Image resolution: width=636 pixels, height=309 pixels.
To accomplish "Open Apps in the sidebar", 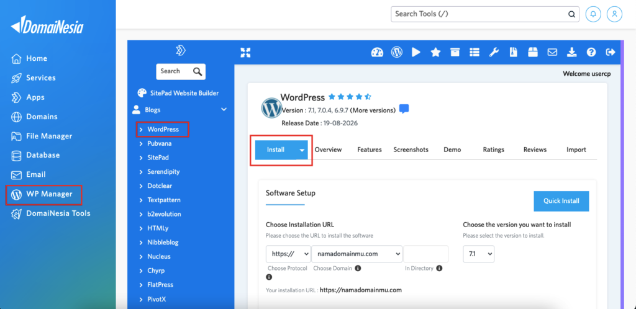I will click(27, 97).
